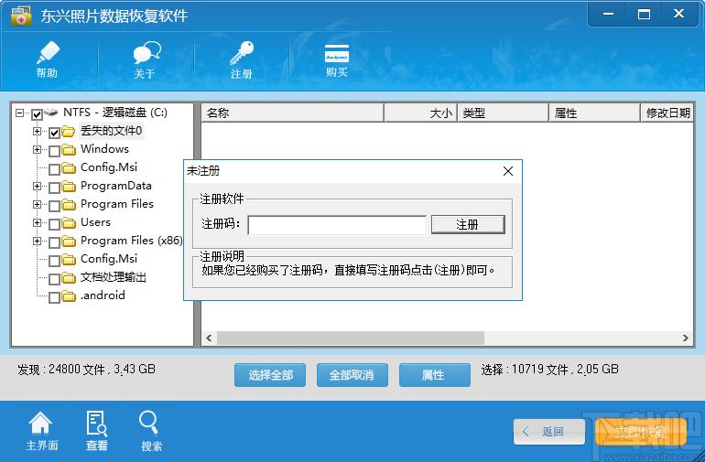The width and height of the screenshot is (705, 462).
Task: Select the Windows tree label
Action: (104, 149)
